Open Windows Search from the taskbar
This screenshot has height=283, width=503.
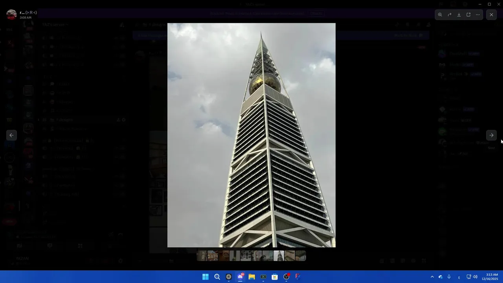click(x=217, y=277)
